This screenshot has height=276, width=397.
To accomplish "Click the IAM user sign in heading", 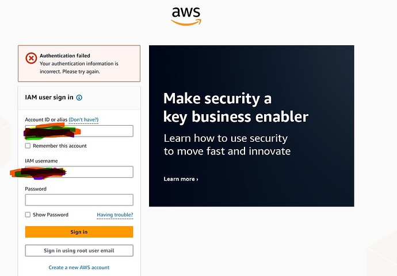I will [x=49, y=97].
